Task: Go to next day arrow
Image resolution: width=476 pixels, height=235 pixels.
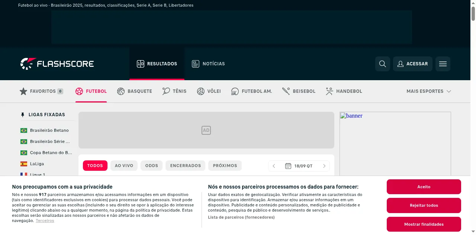Action: coord(324,166)
